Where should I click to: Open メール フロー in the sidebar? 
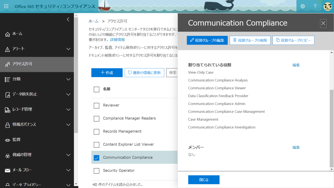pyautogui.click(x=37, y=170)
